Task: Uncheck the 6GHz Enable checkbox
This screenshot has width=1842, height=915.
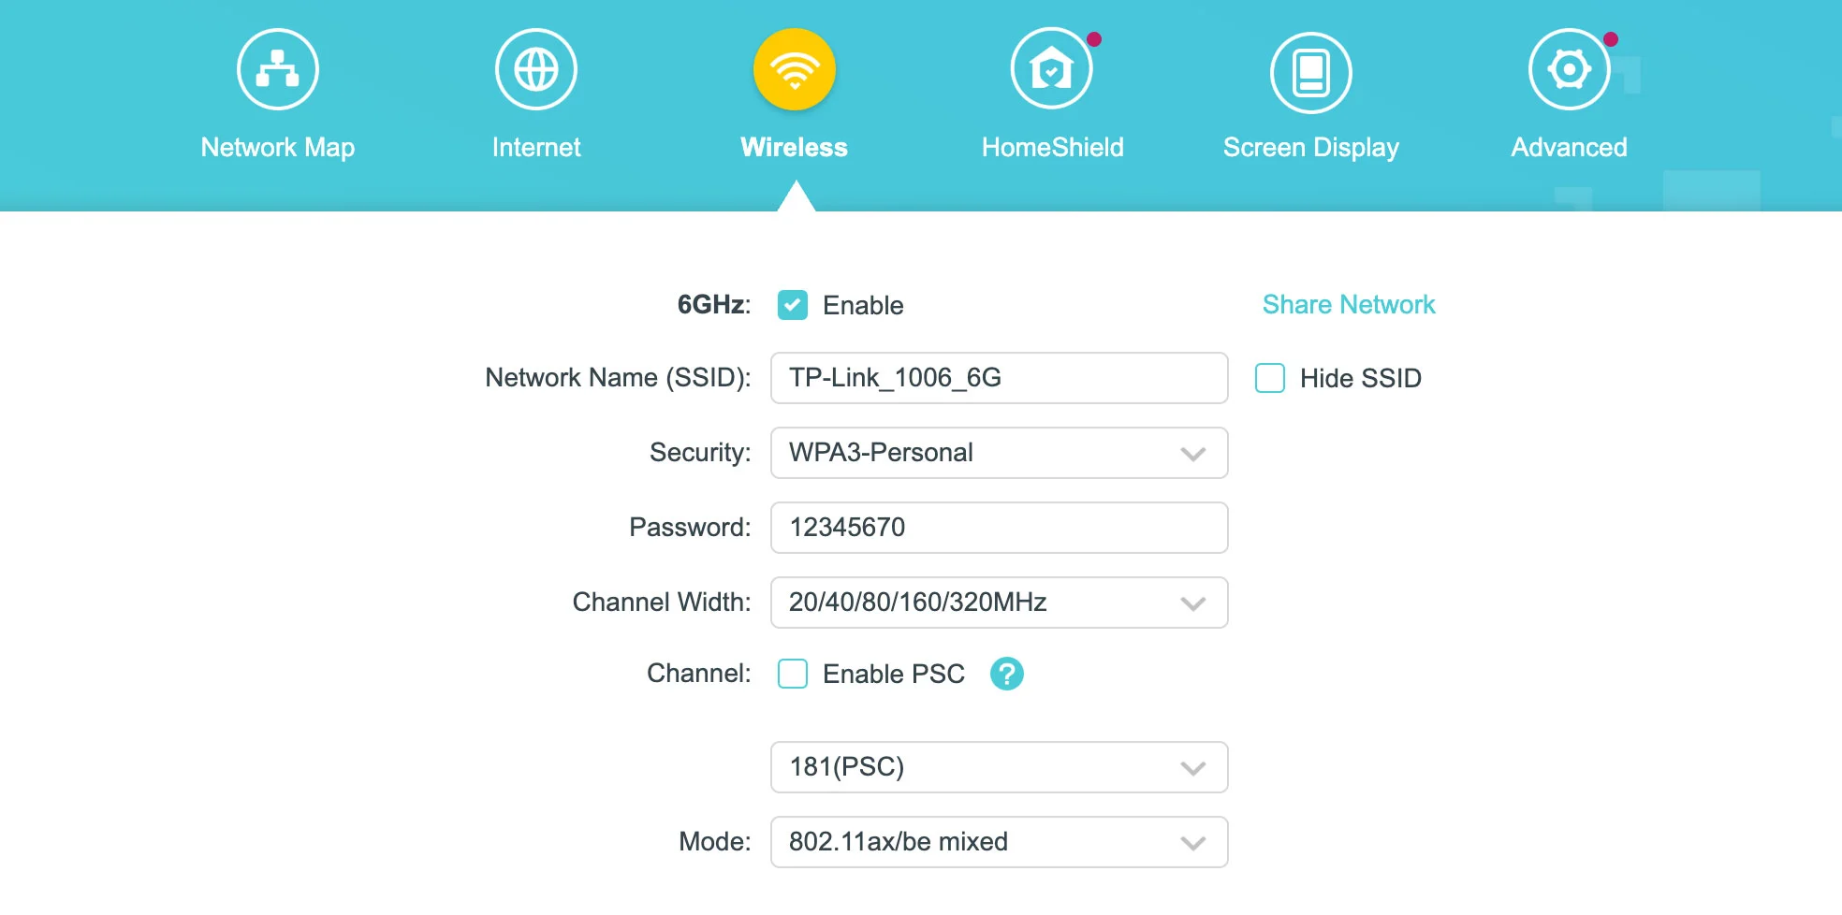Action: click(793, 305)
